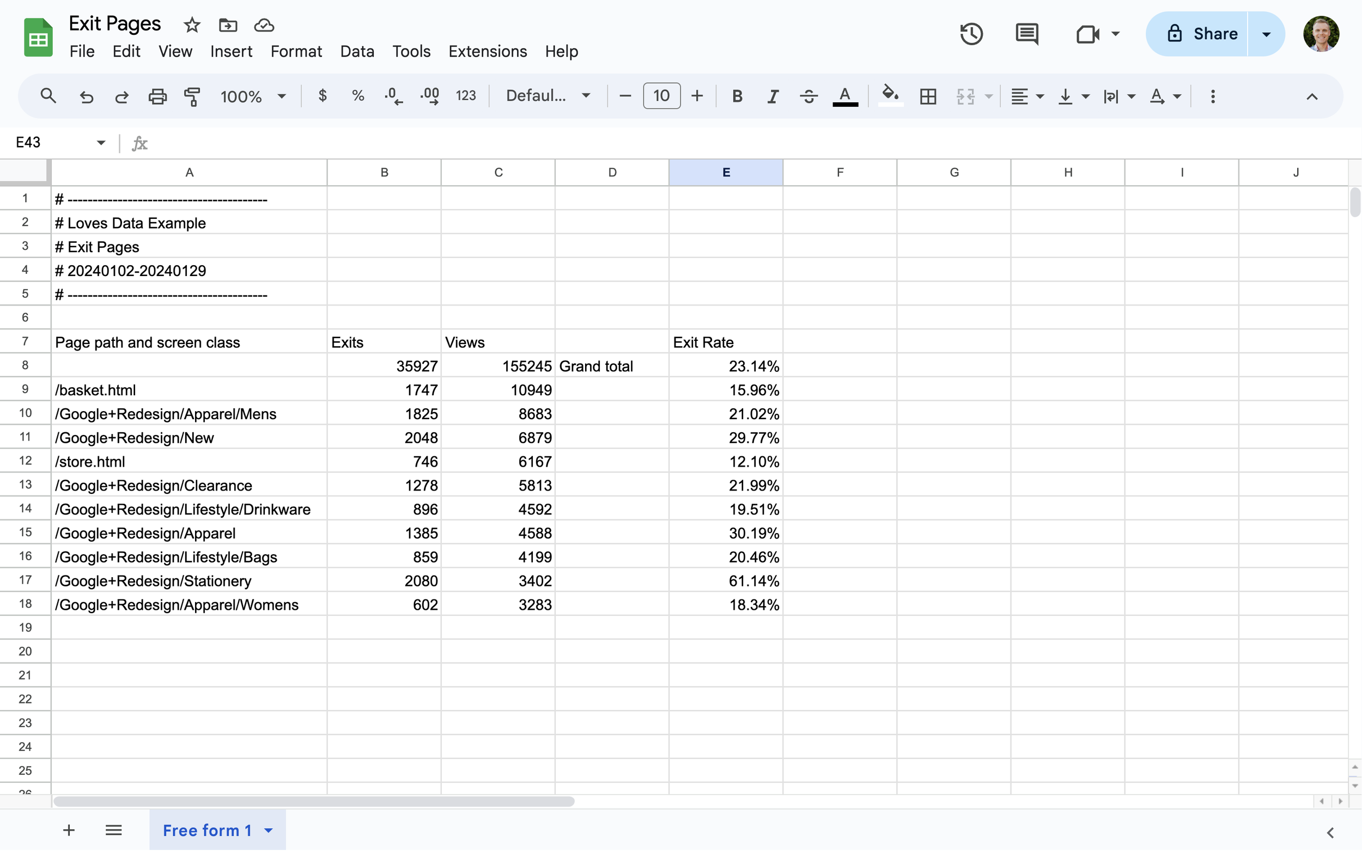Screen dimensions: 1362x851
Task: Open the fill color picker
Action: click(x=889, y=96)
